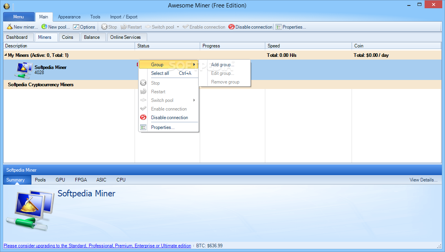The width and height of the screenshot is (445, 252).
Task: Choose Edit group... in the submenu
Action: tap(224, 73)
